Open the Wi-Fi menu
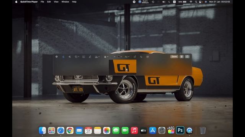The image size is (245, 137). pos(191,2)
